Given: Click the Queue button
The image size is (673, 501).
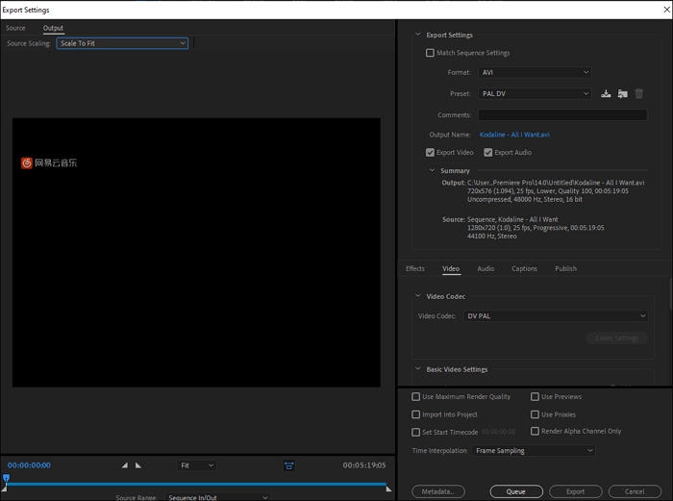Looking at the screenshot, I should 515,491.
